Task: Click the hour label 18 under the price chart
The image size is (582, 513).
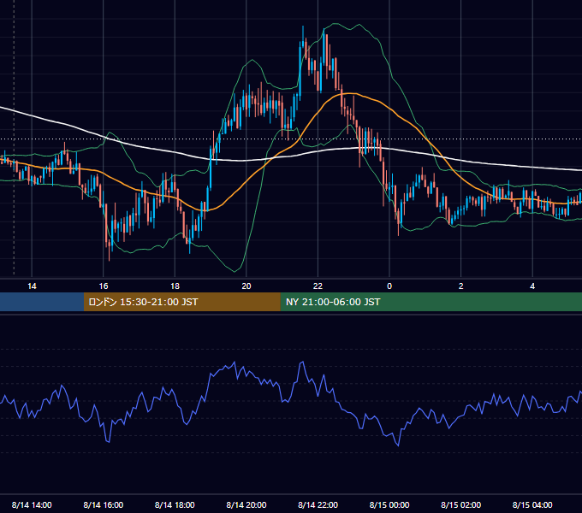Action: tap(175, 286)
